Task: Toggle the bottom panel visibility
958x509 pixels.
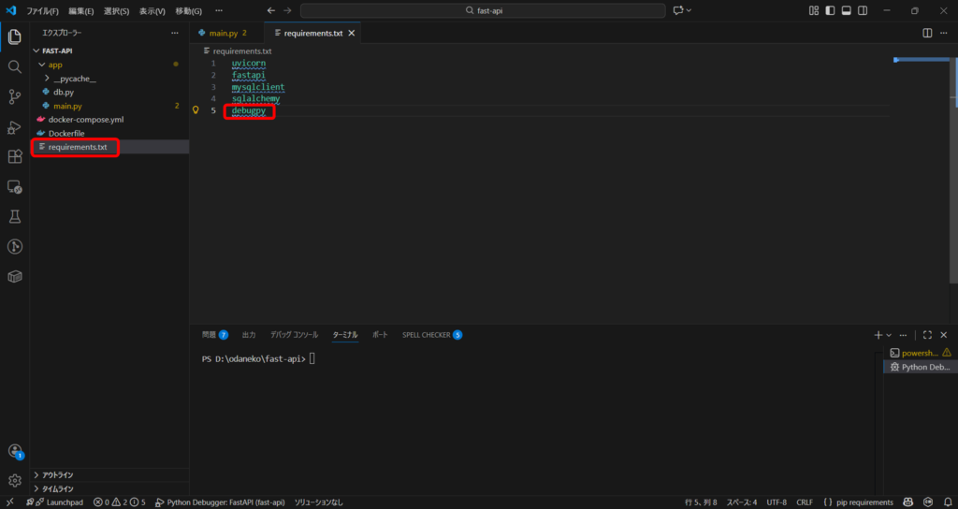Action: (x=846, y=10)
